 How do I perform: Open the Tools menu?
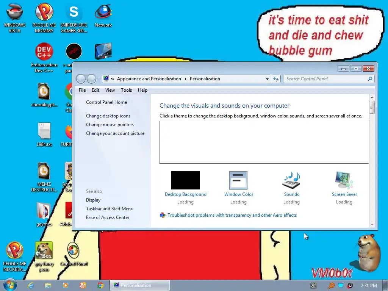[x=126, y=90]
